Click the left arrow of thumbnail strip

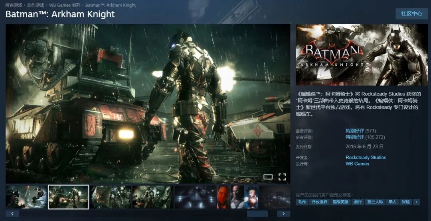(12, 213)
